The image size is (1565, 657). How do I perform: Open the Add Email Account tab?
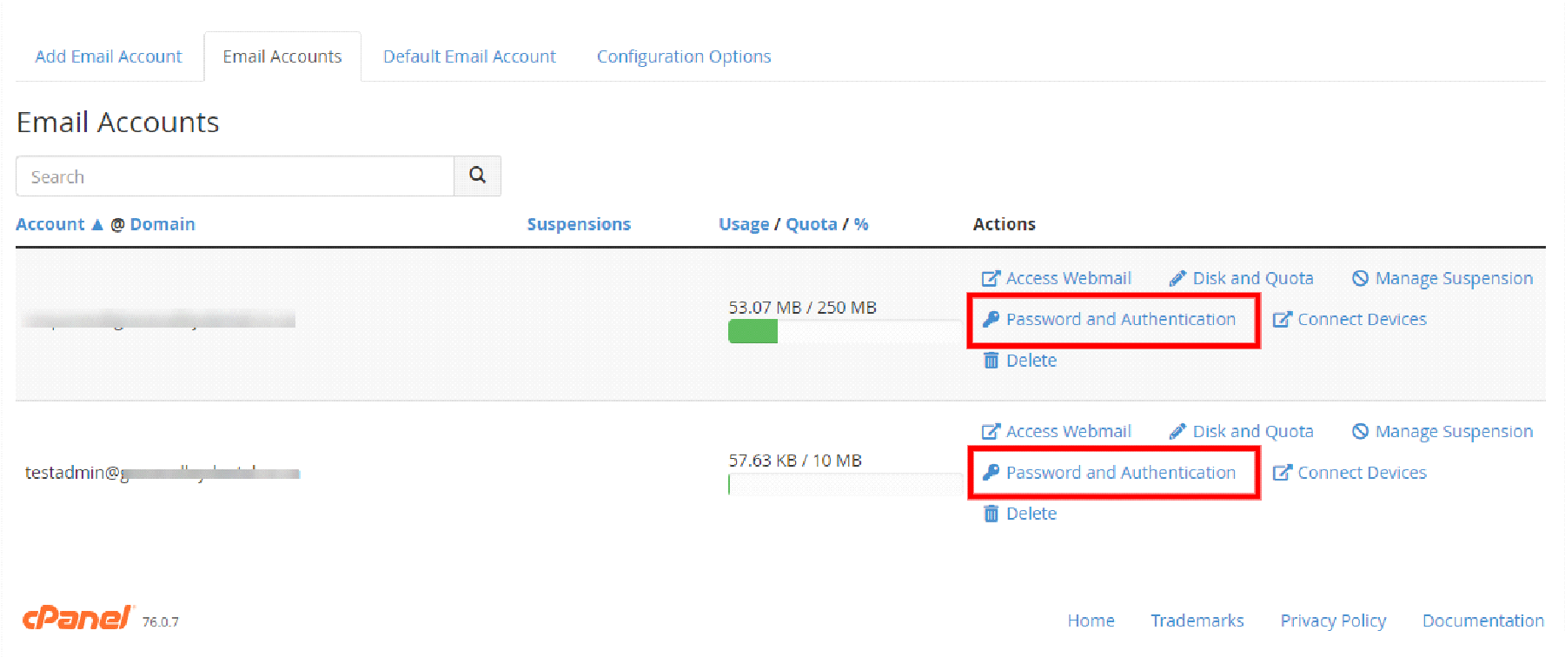[109, 56]
